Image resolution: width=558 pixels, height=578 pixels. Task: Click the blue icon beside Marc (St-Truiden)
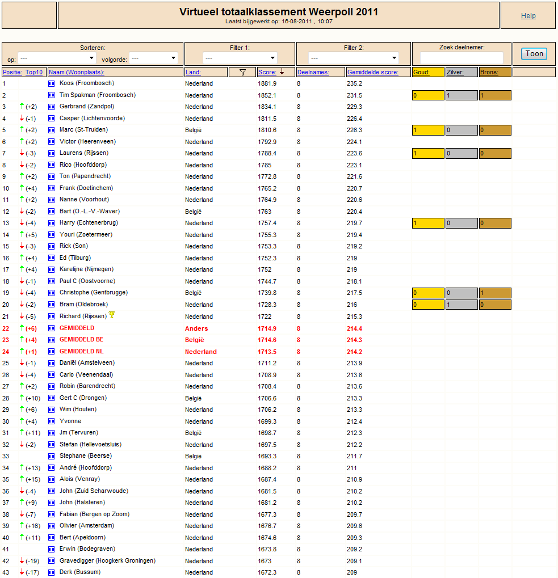[51, 130]
